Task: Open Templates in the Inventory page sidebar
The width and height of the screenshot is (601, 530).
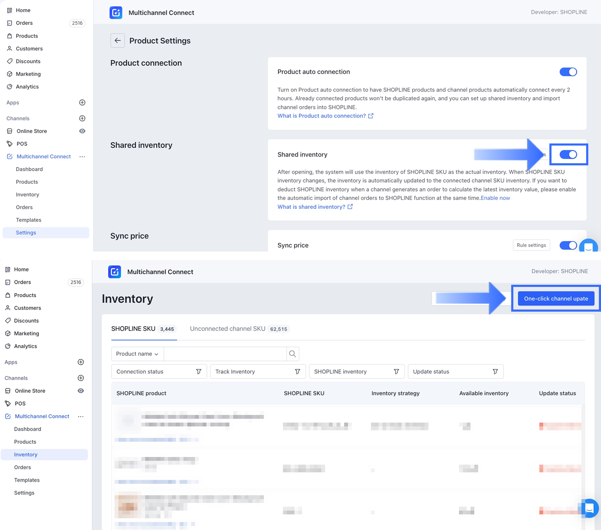Action: pyautogui.click(x=27, y=480)
